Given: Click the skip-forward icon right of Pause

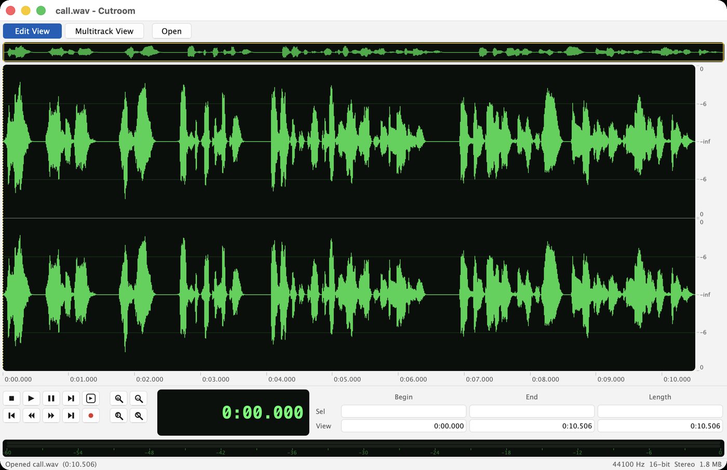Looking at the screenshot, I should 71,398.
